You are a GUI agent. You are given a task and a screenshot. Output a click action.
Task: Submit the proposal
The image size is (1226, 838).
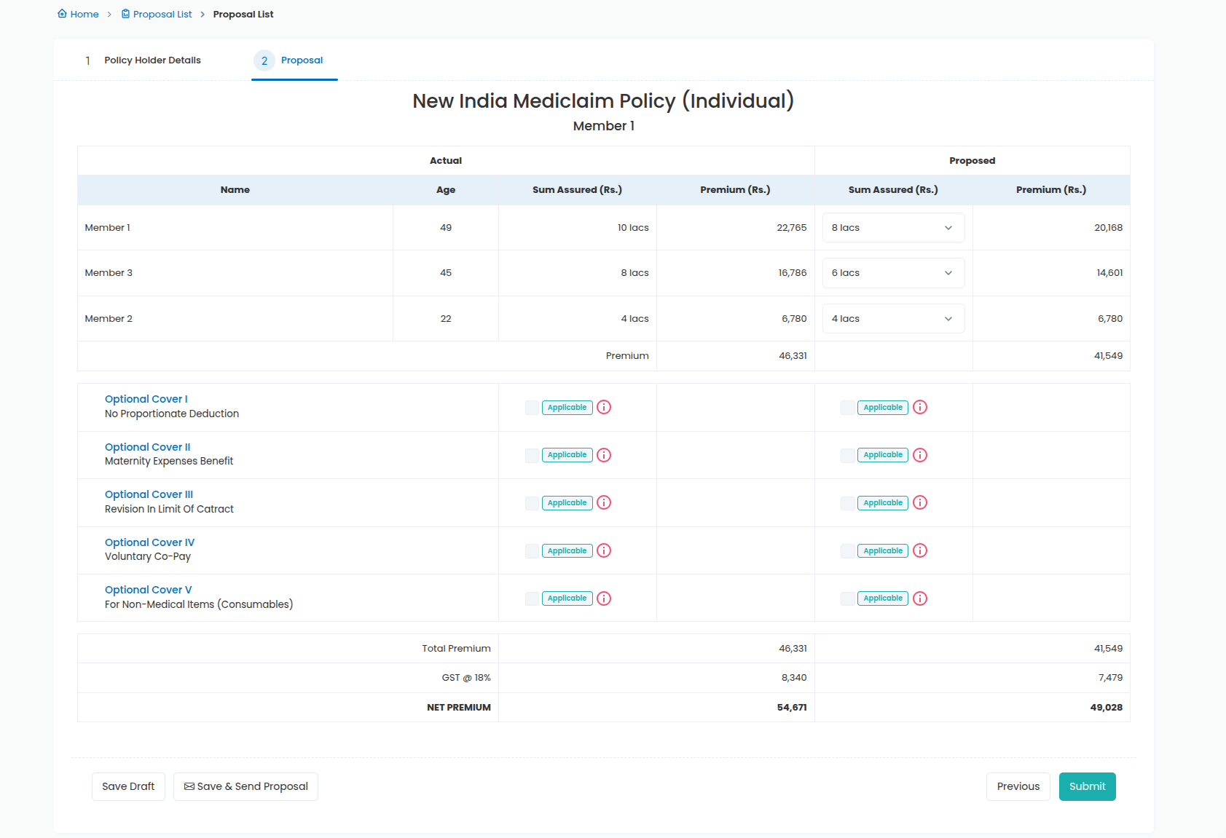point(1088,786)
